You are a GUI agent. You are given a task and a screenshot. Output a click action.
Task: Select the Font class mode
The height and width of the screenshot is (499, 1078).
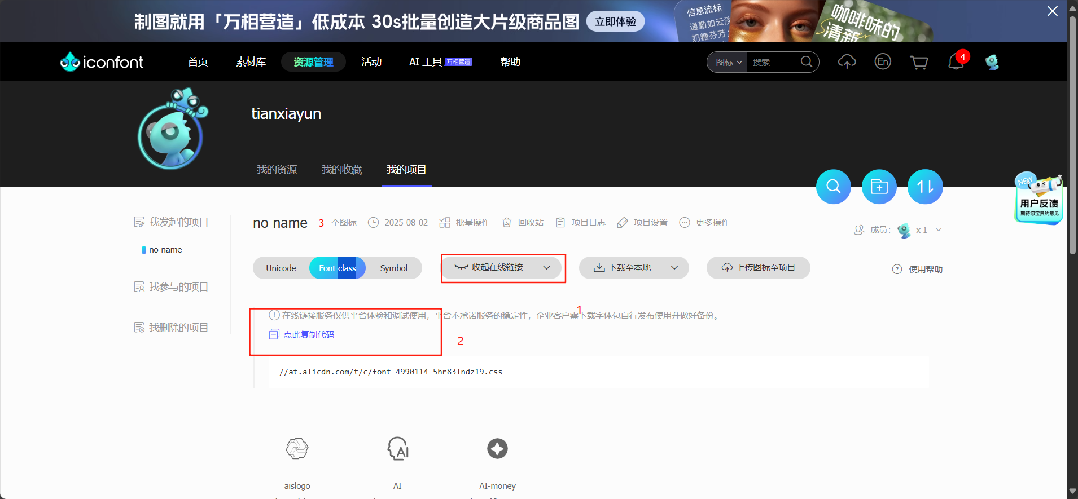pos(338,268)
